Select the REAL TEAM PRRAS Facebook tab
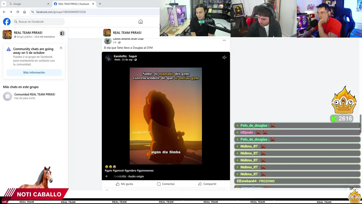The width and height of the screenshot is (362, 204). 74,4
